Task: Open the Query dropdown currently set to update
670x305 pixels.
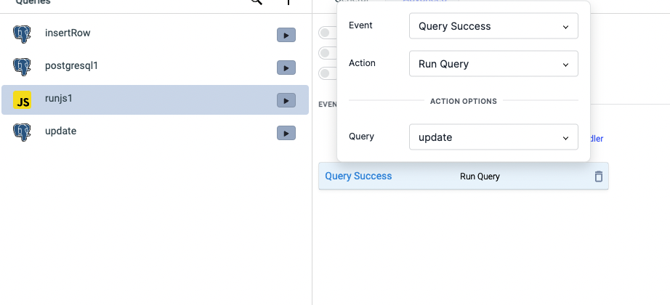Action: pos(493,137)
